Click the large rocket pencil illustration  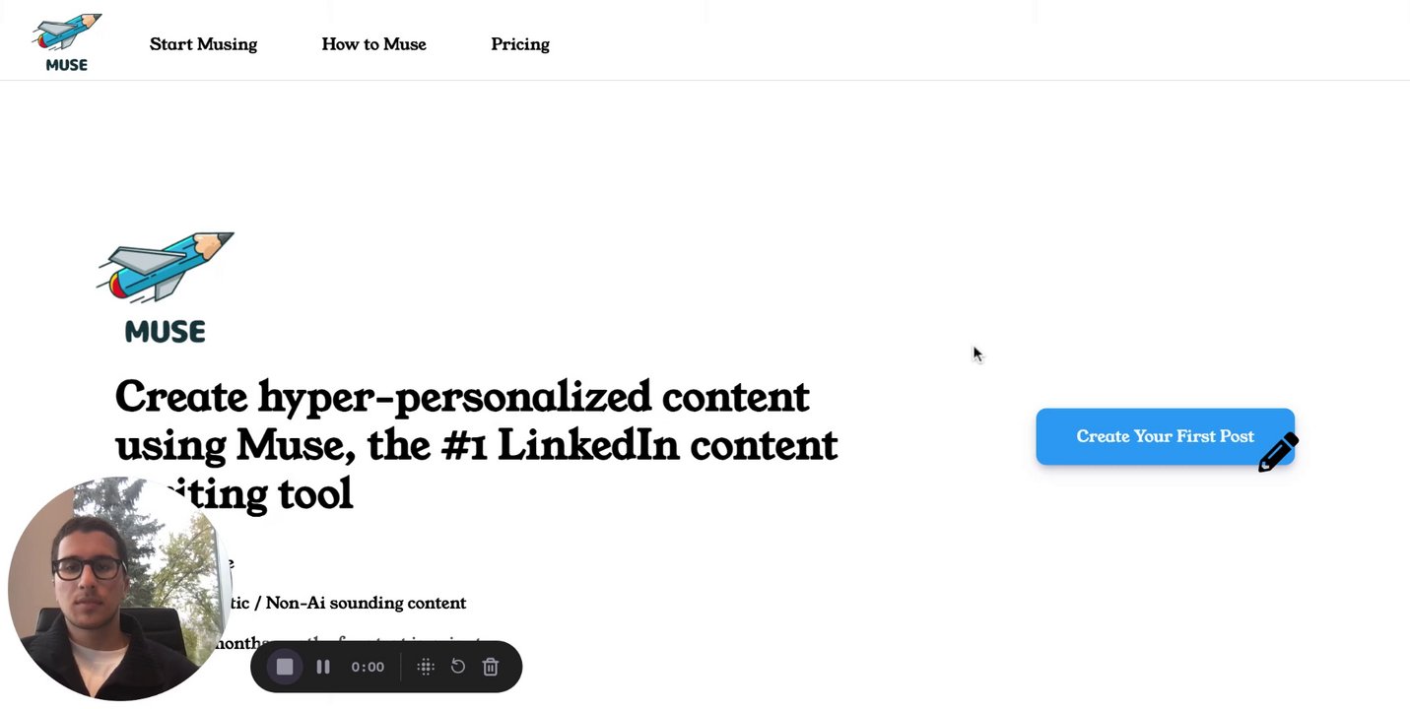pyautogui.click(x=166, y=266)
